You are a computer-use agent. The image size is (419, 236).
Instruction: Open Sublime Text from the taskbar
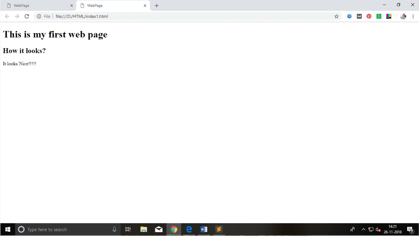pos(219,229)
